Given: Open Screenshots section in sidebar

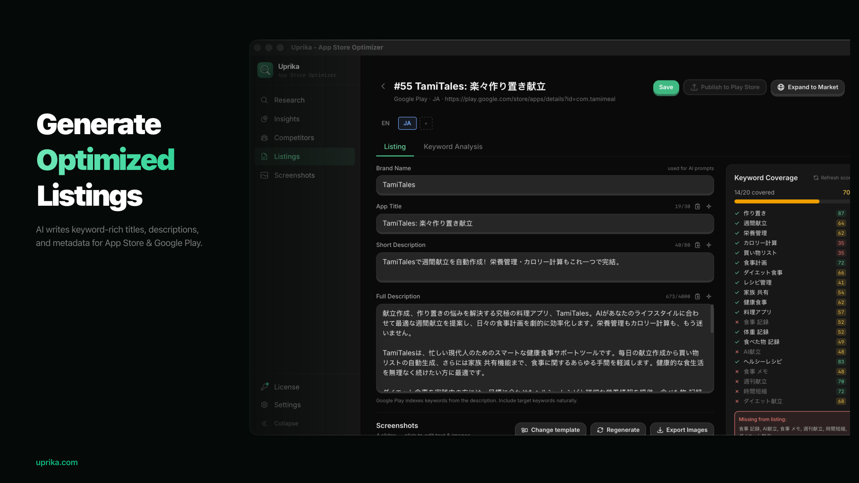Looking at the screenshot, I should [294, 175].
